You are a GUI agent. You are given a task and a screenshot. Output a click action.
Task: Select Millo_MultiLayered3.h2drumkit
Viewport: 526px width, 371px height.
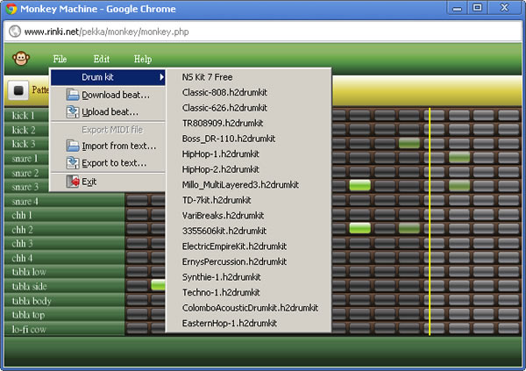pos(249,185)
